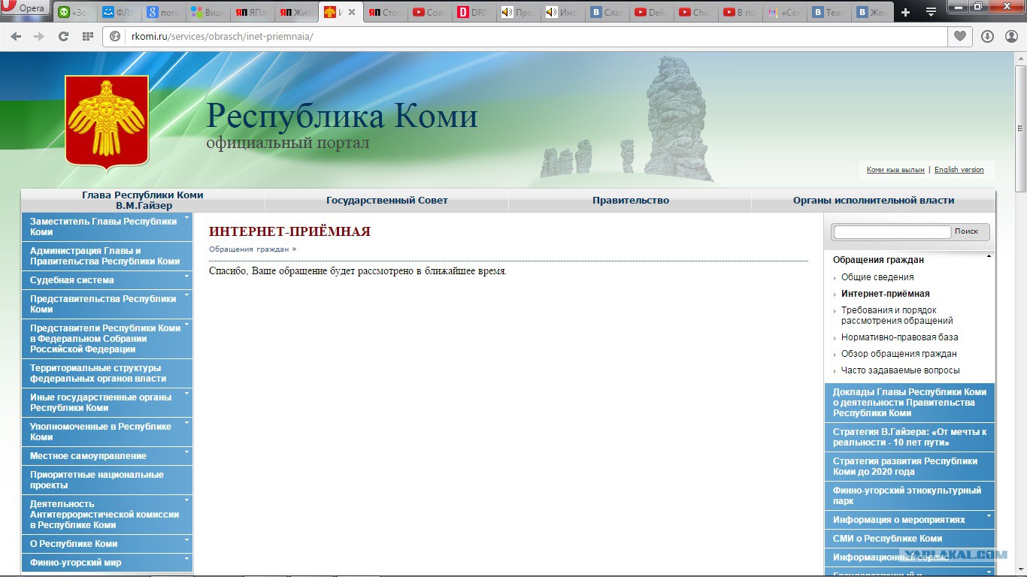Viewport: 1027px width, 577px height.
Task: Expand the 'О Республике Коми' arrow
Action: coord(186,540)
